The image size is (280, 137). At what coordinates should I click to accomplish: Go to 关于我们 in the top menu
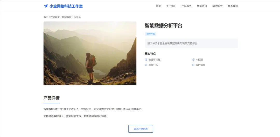click(171, 6)
